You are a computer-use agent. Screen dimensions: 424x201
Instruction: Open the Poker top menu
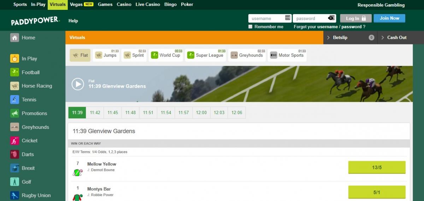coord(187,5)
